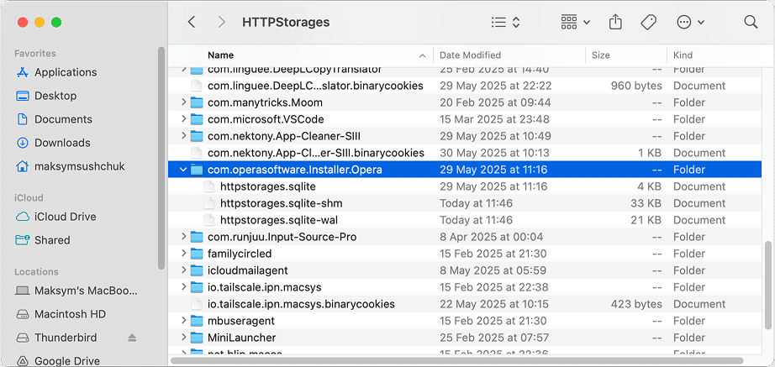This screenshot has width=775, height=367.
Task: Expand the com.runjuu.Input-Source-Pro folder
Action: [x=183, y=237]
